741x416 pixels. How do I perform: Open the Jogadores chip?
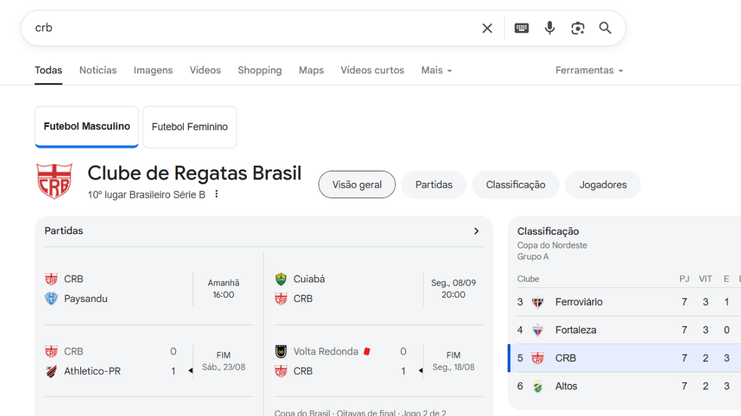[x=603, y=185]
